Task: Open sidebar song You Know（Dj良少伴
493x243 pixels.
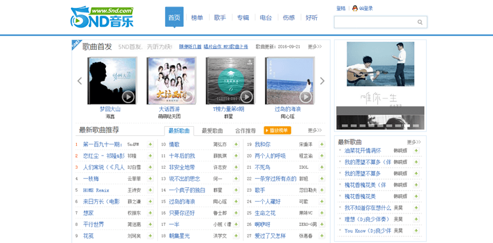Action: pyautogui.click(x=368, y=231)
